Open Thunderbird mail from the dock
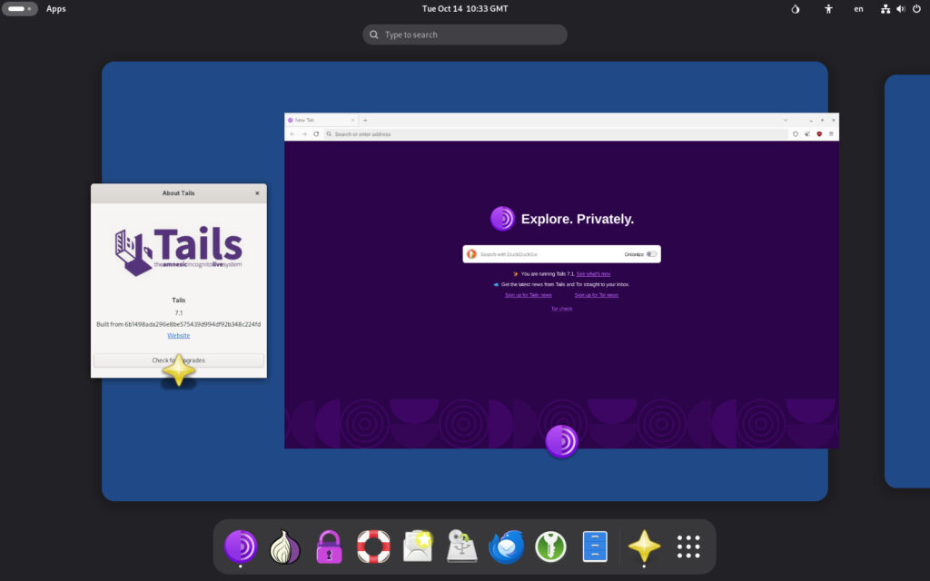The image size is (930, 581). [x=506, y=546]
